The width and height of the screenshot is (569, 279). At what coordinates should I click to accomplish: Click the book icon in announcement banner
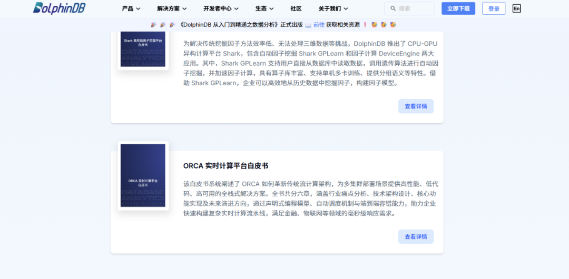tap(308, 25)
